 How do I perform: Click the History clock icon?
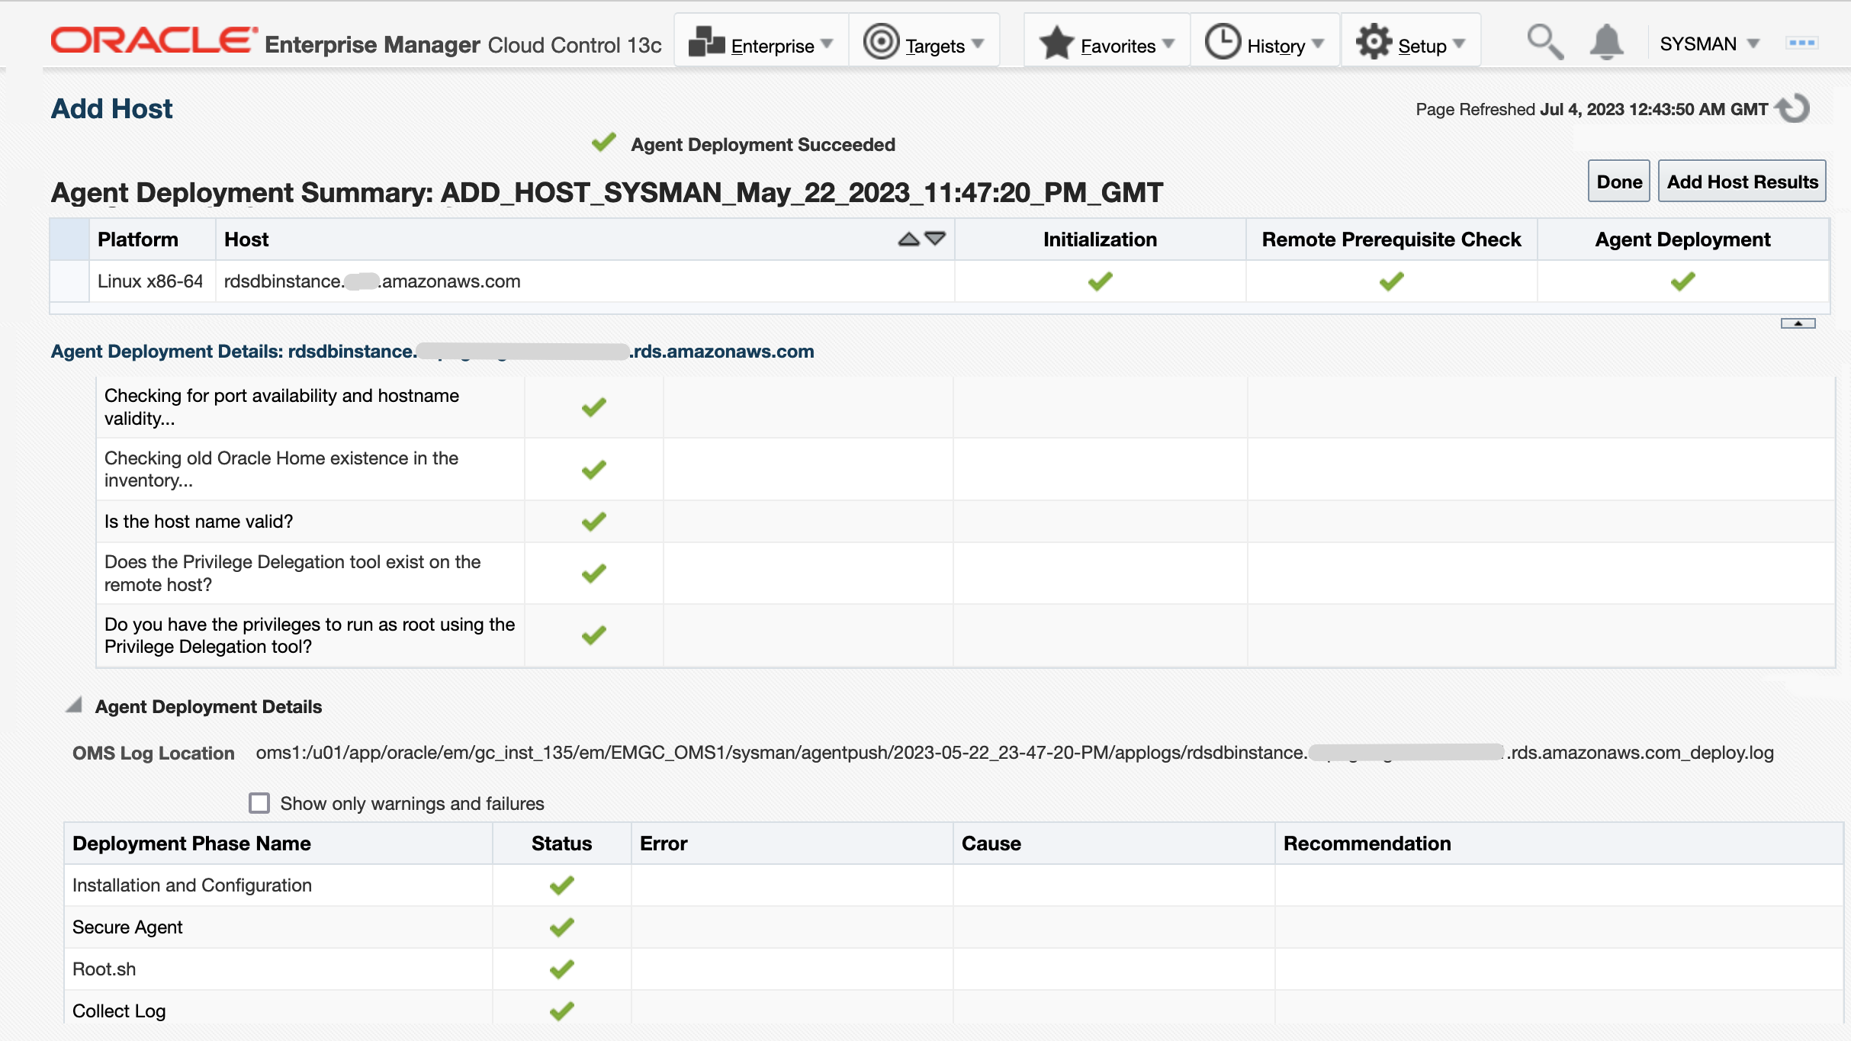pos(1223,43)
